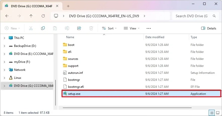Select the bootmgr file name
The height and width of the screenshot is (116, 222).
click(74, 80)
